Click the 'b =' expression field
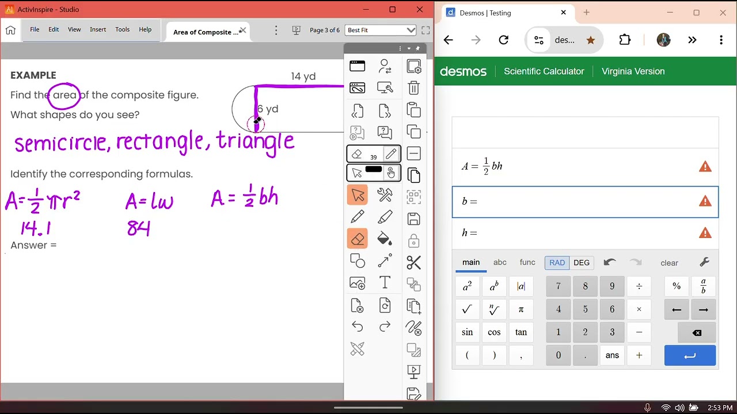The image size is (737, 414). [x=585, y=202]
